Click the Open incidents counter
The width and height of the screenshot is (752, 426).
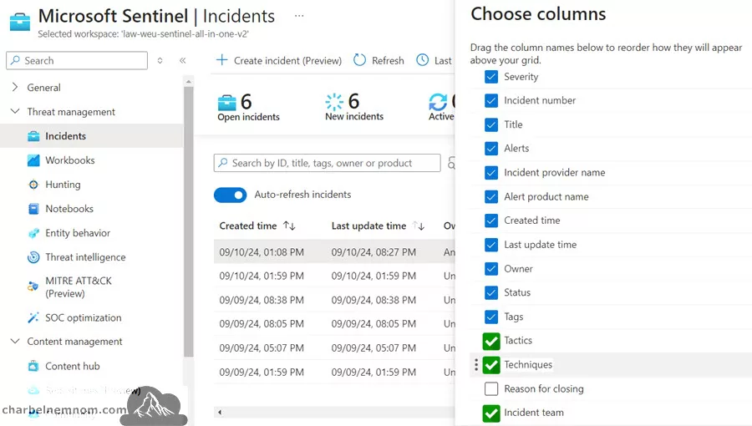248,108
